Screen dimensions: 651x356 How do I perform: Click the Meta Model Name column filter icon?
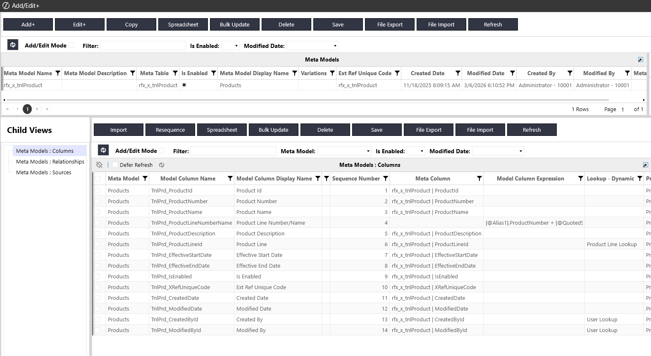coord(58,73)
